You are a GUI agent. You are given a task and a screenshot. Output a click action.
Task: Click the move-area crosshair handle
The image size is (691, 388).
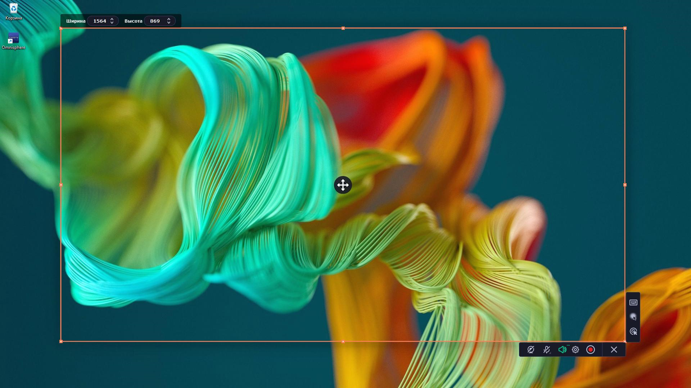[343, 185]
